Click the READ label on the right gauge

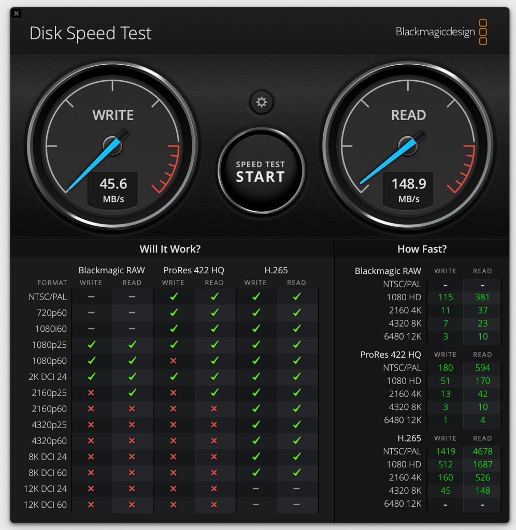[408, 115]
